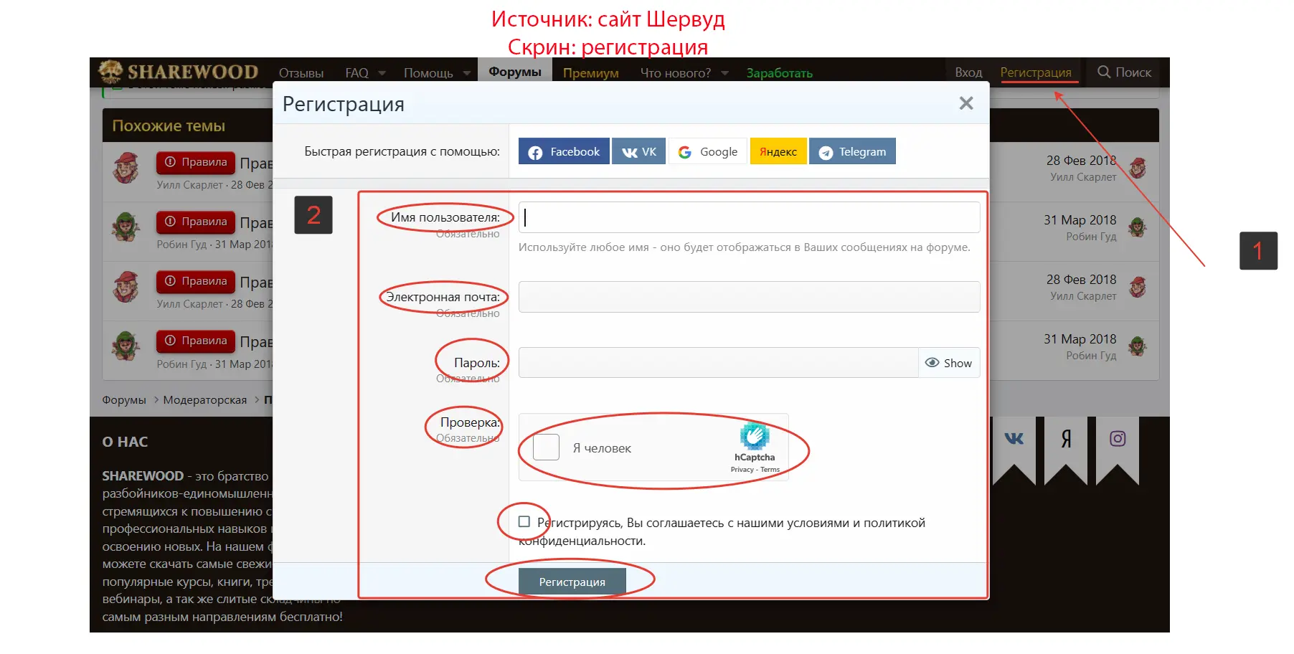This screenshot has width=1294, height=654.
Task: Open the Заработать link
Action: click(x=780, y=73)
